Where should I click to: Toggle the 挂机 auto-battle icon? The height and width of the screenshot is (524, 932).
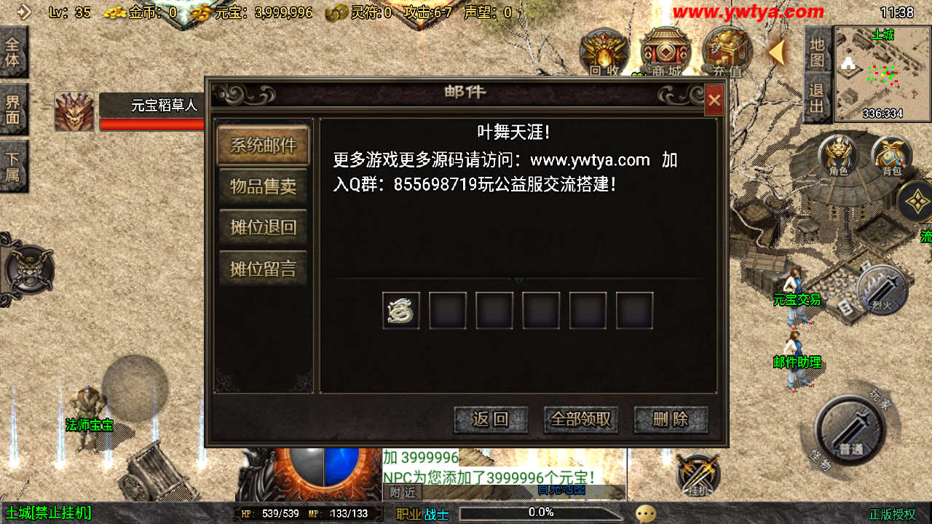[x=698, y=475]
